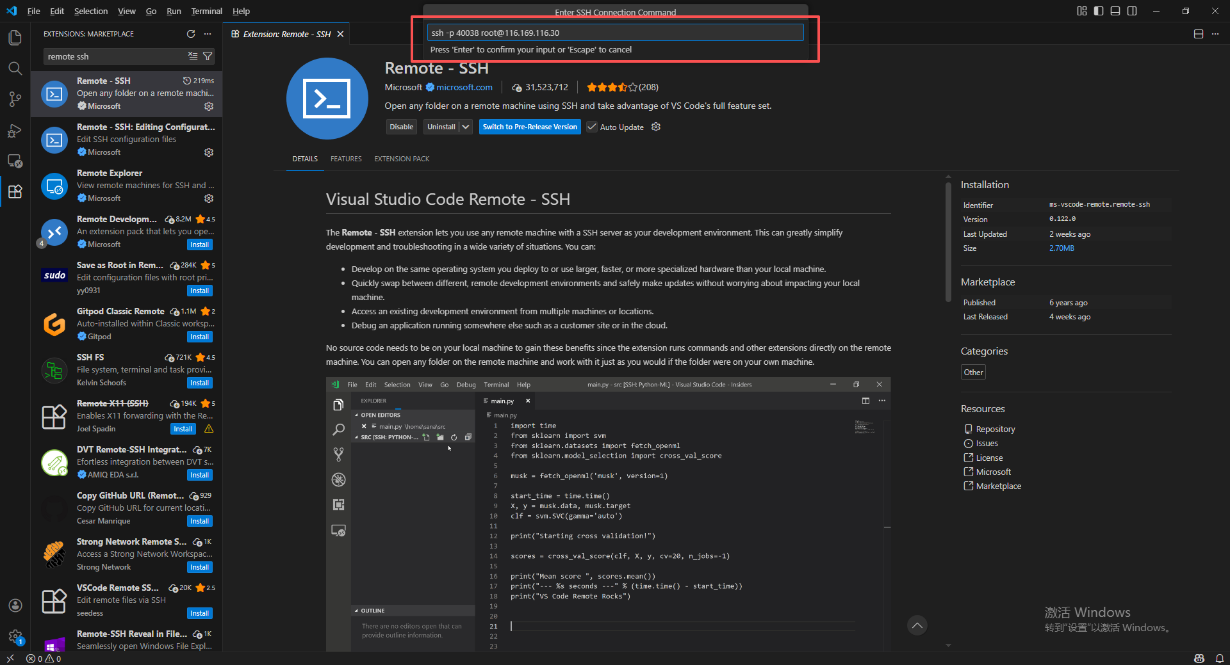Open the Explorer view in activity bar
Screen dimensions: 1230x665
15,38
